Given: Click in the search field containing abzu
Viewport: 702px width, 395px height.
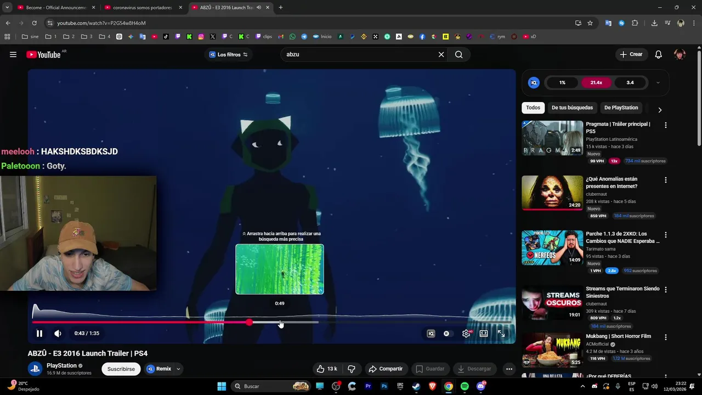Looking at the screenshot, I should (x=359, y=54).
